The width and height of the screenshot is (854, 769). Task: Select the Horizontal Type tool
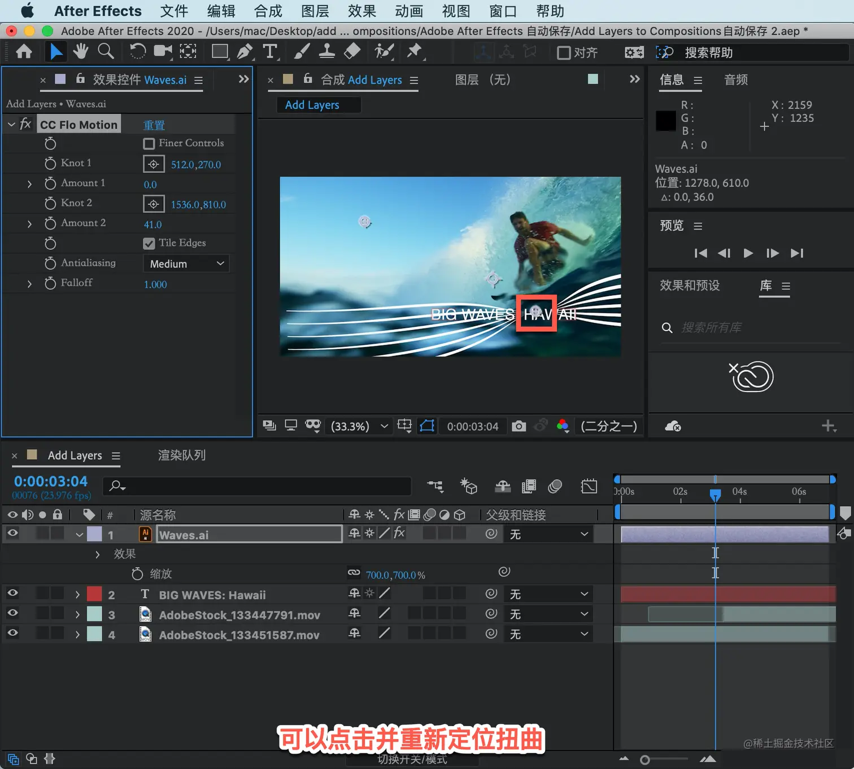pyautogui.click(x=270, y=52)
